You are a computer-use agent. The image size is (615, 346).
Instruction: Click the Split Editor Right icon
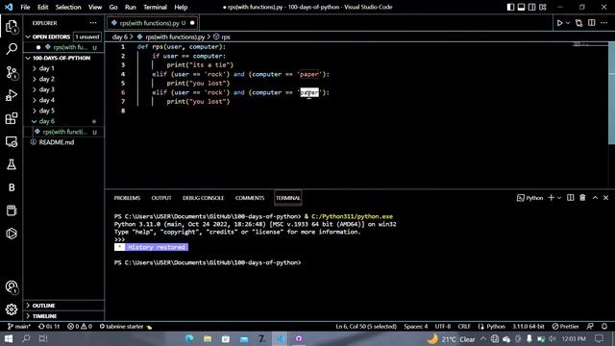592,23
